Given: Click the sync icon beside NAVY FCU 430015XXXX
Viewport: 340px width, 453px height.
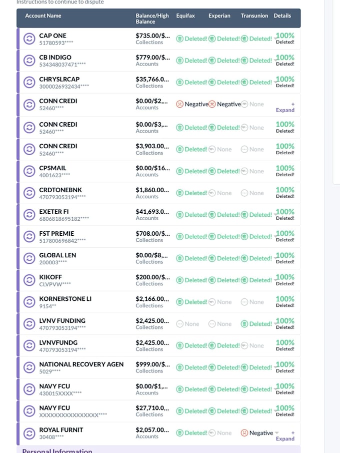Looking at the screenshot, I should (29, 389).
